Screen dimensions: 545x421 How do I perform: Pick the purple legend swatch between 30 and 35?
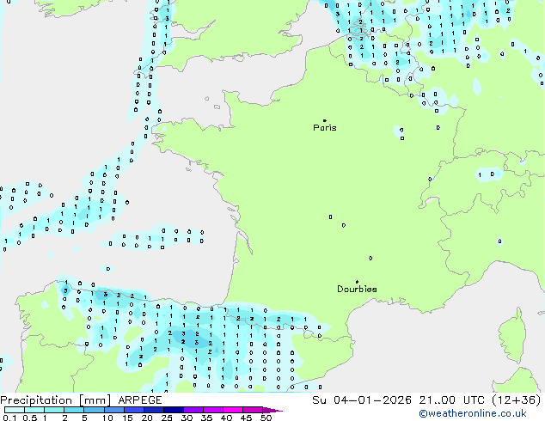coord(193,410)
